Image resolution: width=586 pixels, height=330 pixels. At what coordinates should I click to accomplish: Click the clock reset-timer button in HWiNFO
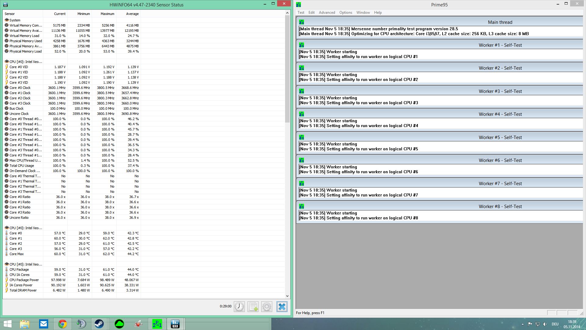(239, 306)
